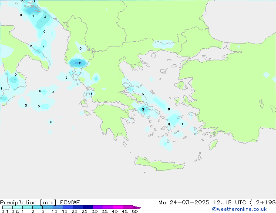Click the '[mm]' unit label
The width and height of the screenshot is (276, 213).
(x=48, y=203)
